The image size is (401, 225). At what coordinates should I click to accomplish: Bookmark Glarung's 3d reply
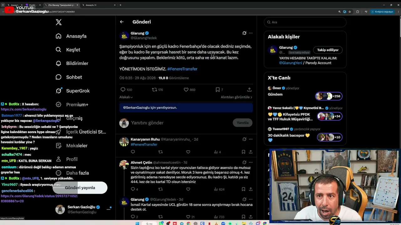coord(243,217)
